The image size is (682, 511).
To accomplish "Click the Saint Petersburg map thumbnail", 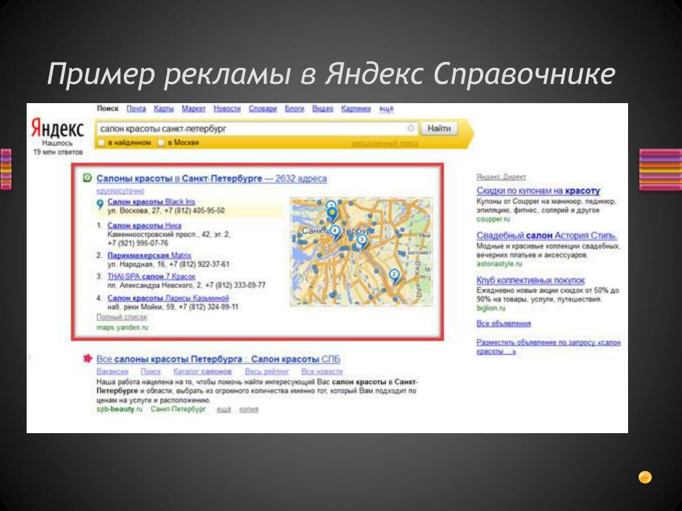I will point(361,252).
